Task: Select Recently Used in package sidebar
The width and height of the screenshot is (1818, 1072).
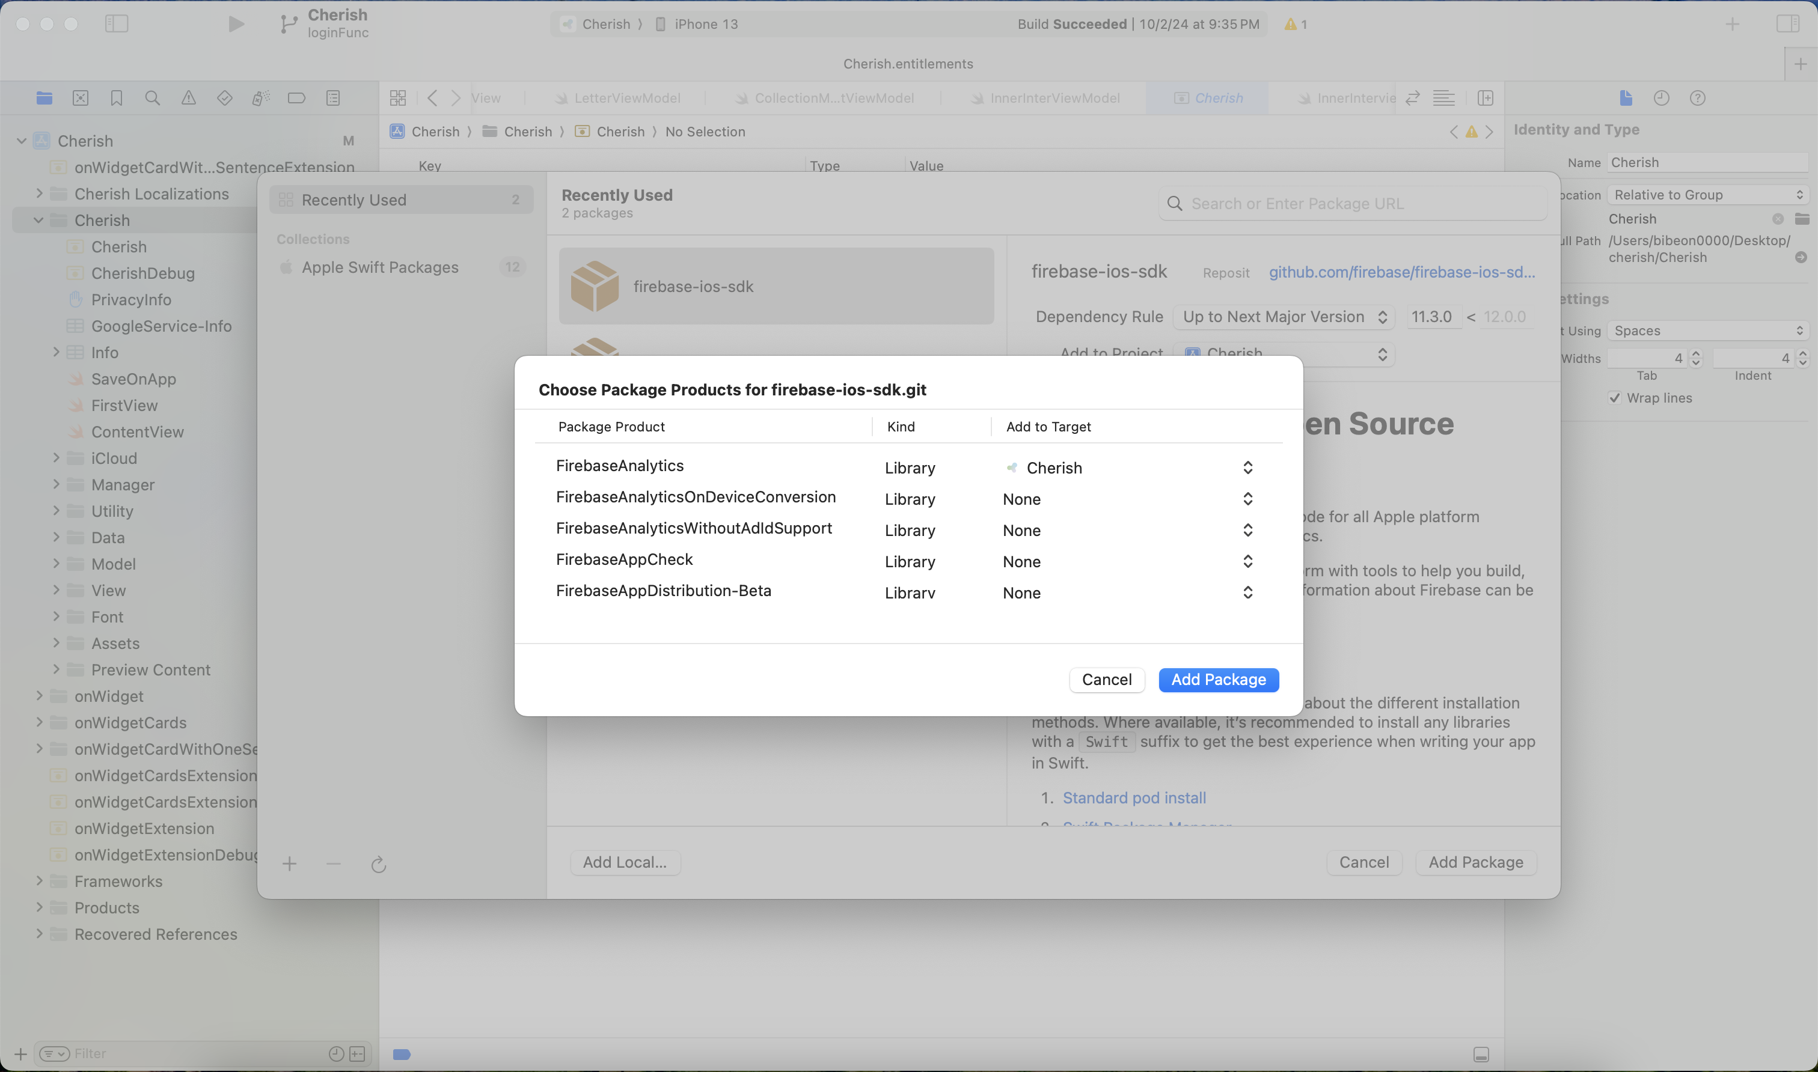Action: [x=402, y=200]
